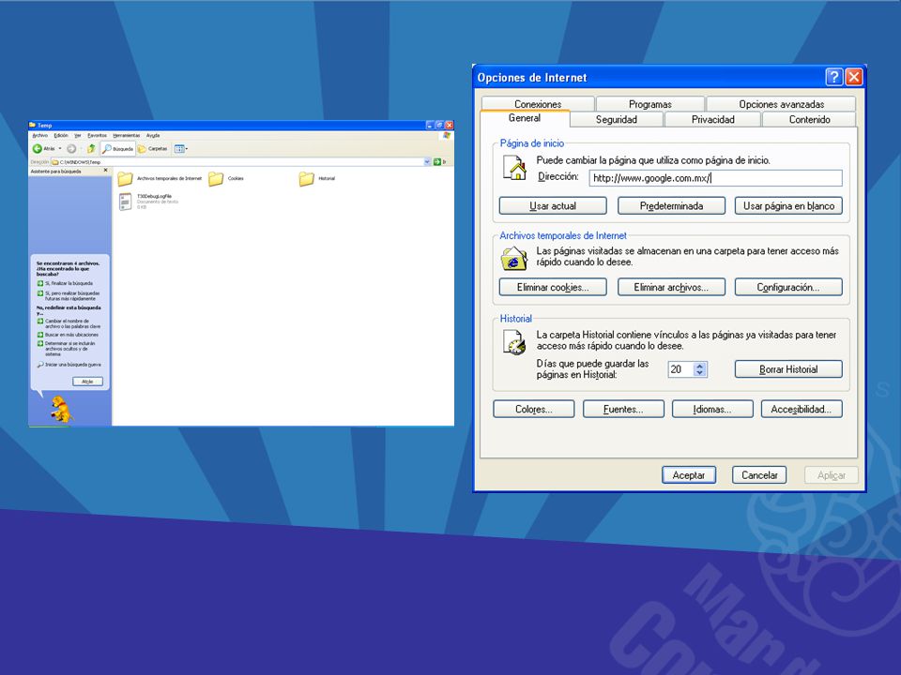Click the help question mark in dialog title bar
This screenshot has width=901, height=675.
tap(833, 77)
